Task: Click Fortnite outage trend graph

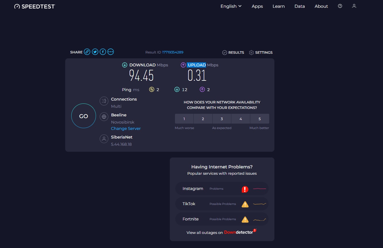Action: 259,220
